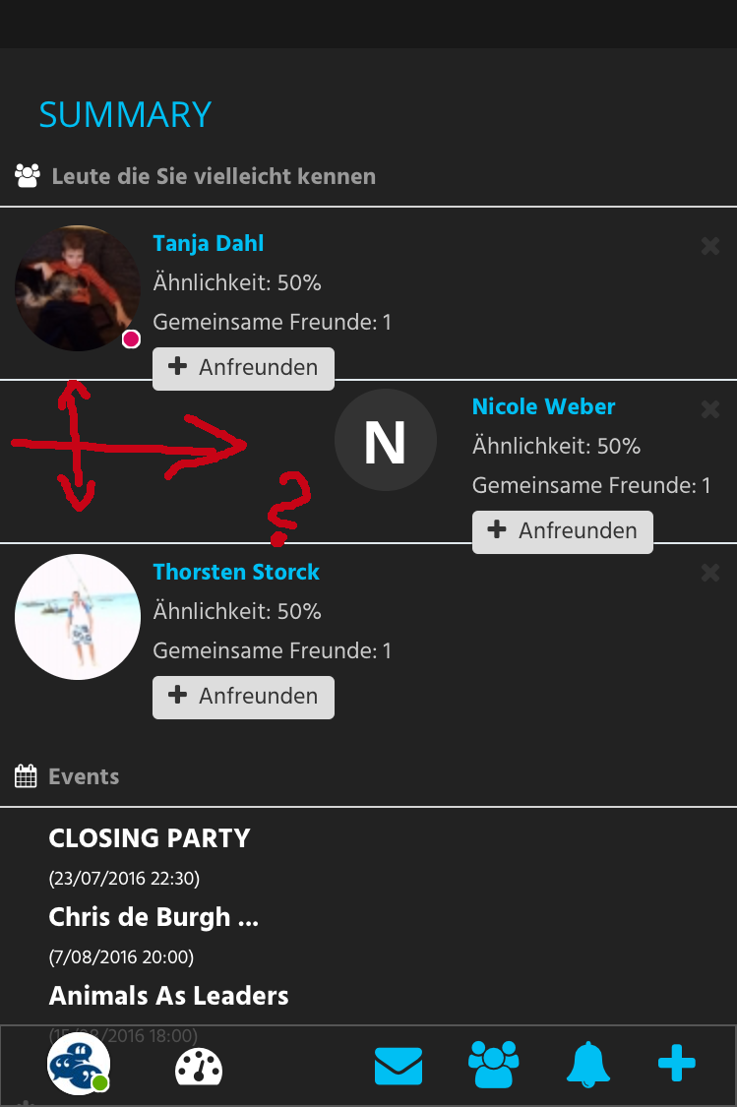Open Thorsten Storck's profile name link
This screenshot has height=1107, width=737.
coord(236,573)
